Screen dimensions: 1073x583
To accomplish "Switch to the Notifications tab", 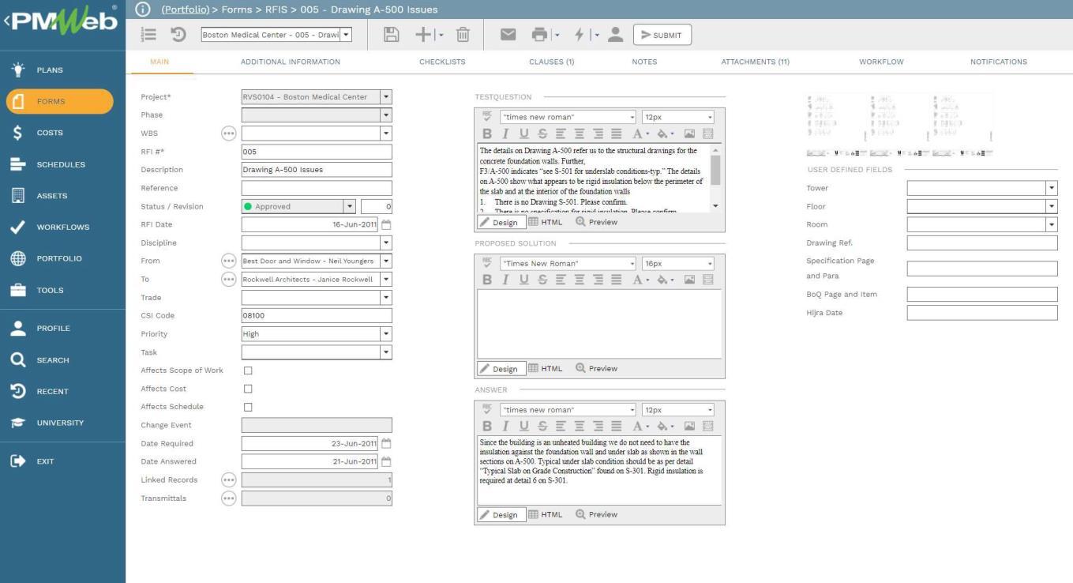I will tap(999, 62).
